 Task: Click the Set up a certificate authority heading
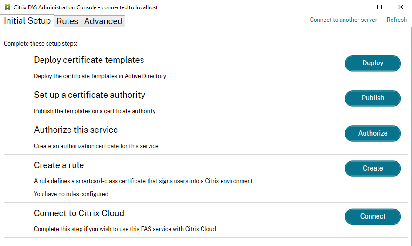(89, 95)
